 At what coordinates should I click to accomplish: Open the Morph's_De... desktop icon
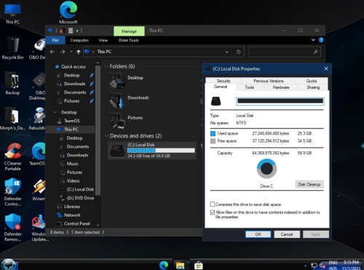(x=12, y=119)
